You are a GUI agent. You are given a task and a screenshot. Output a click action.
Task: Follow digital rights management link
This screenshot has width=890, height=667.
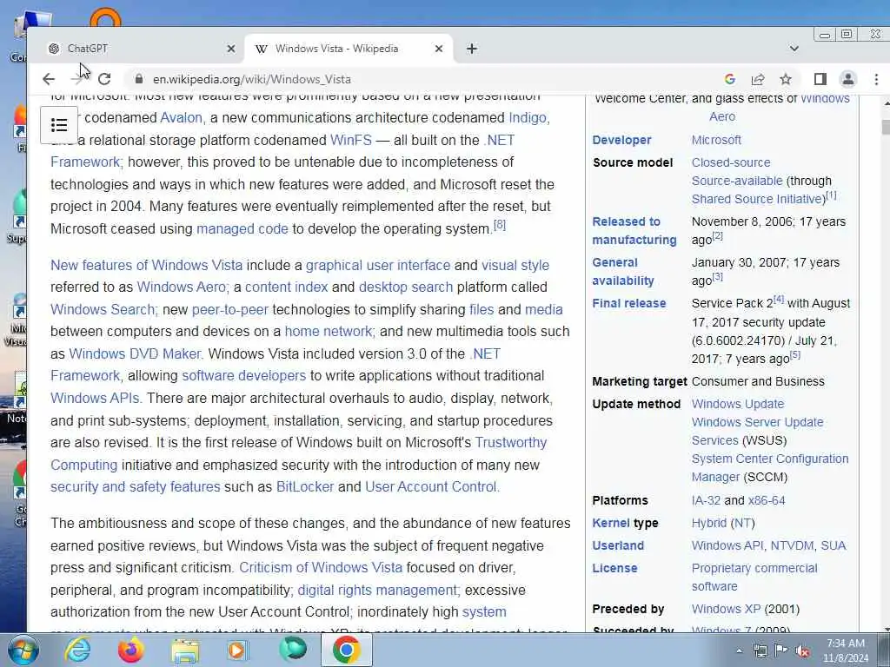click(x=377, y=591)
